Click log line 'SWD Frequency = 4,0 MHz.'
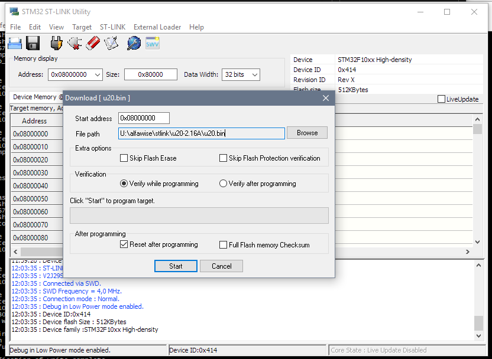Image resolution: width=492 pixels, height=359 pixels. (66, 291)
